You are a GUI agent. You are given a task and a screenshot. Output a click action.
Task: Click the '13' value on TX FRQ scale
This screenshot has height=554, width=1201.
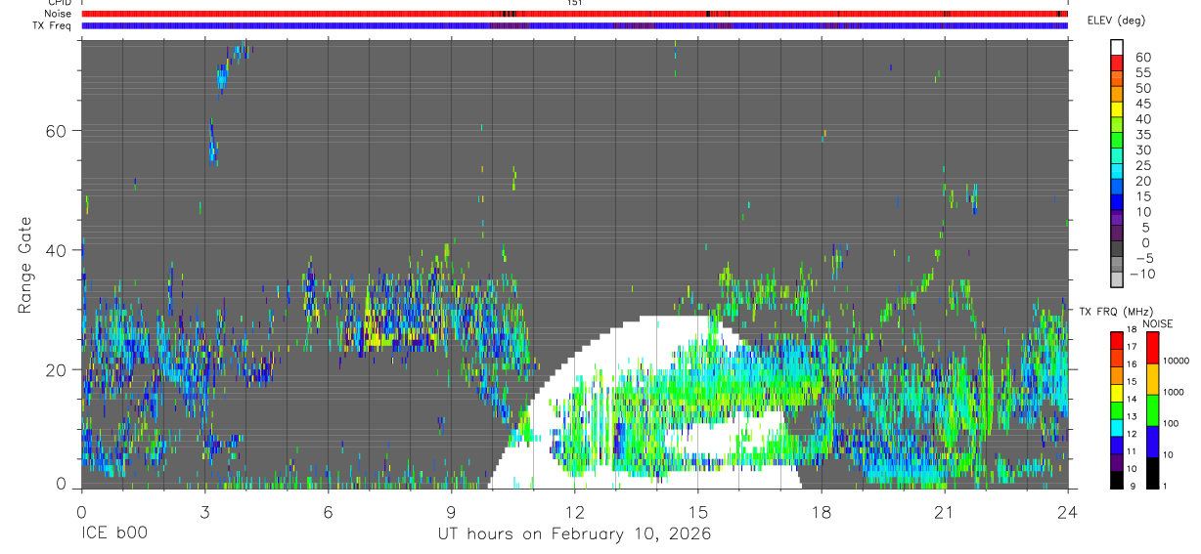1133,416
